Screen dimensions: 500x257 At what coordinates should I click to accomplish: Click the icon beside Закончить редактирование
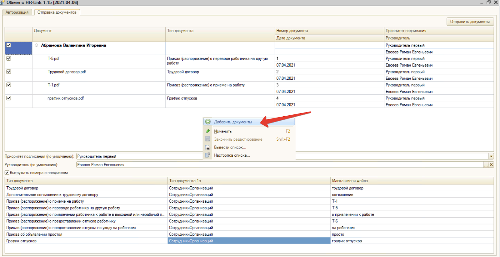[x=208, y=139]
